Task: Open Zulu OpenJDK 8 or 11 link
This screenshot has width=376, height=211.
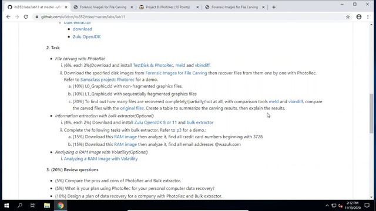Action: tap(155, 122)
